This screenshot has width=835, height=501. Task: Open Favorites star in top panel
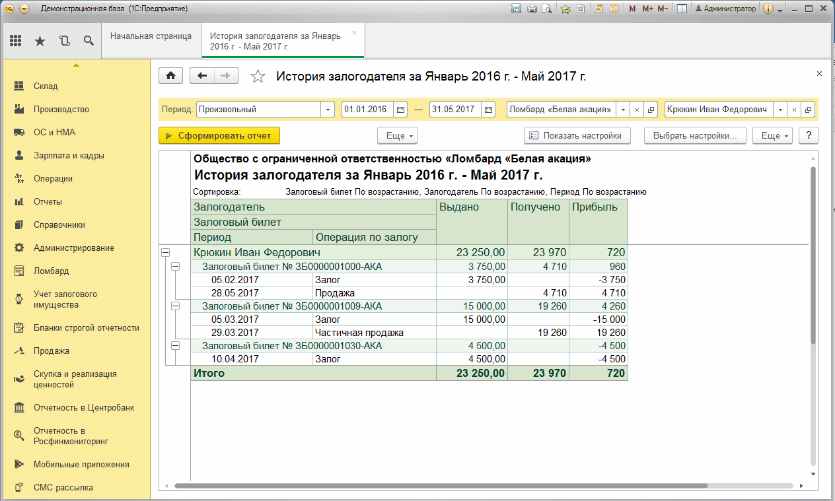(40, 41)
